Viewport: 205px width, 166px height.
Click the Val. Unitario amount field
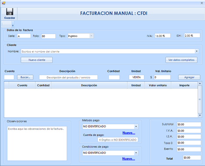pos(162,77)
